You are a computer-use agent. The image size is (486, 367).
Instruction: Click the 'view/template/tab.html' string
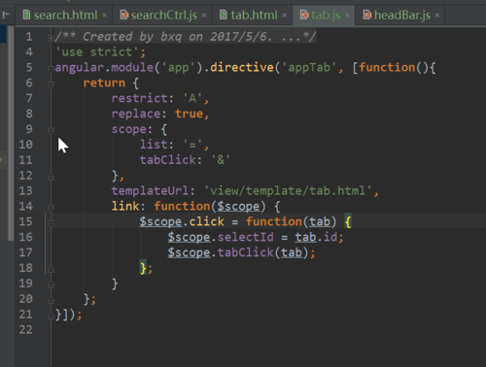coord(288,190)
